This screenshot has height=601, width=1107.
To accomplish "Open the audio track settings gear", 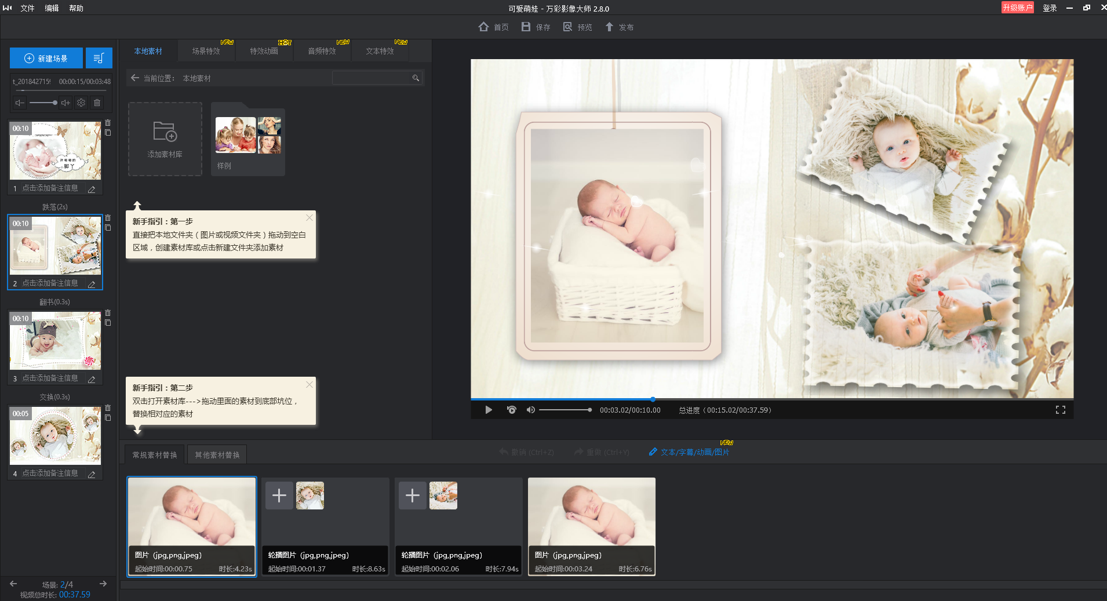I will (x=81, y=103).
